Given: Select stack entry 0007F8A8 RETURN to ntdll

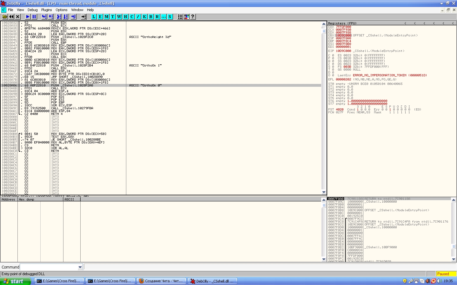Looking at the screenshot, I should [389, 199].
